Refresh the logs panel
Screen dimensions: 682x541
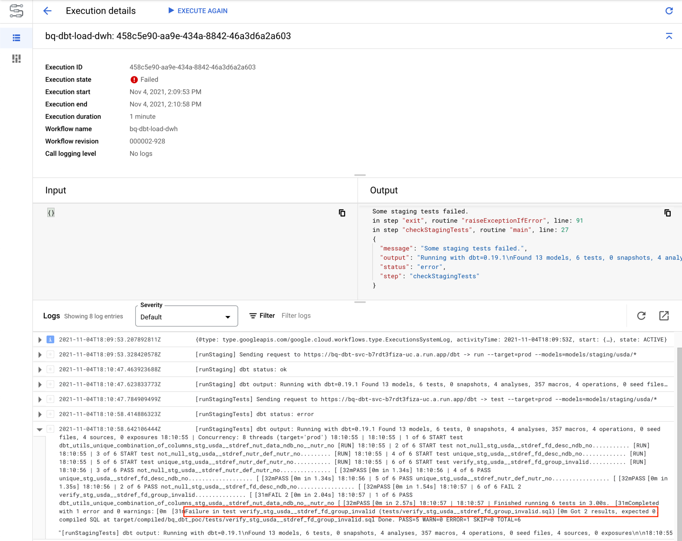point(641,316)
